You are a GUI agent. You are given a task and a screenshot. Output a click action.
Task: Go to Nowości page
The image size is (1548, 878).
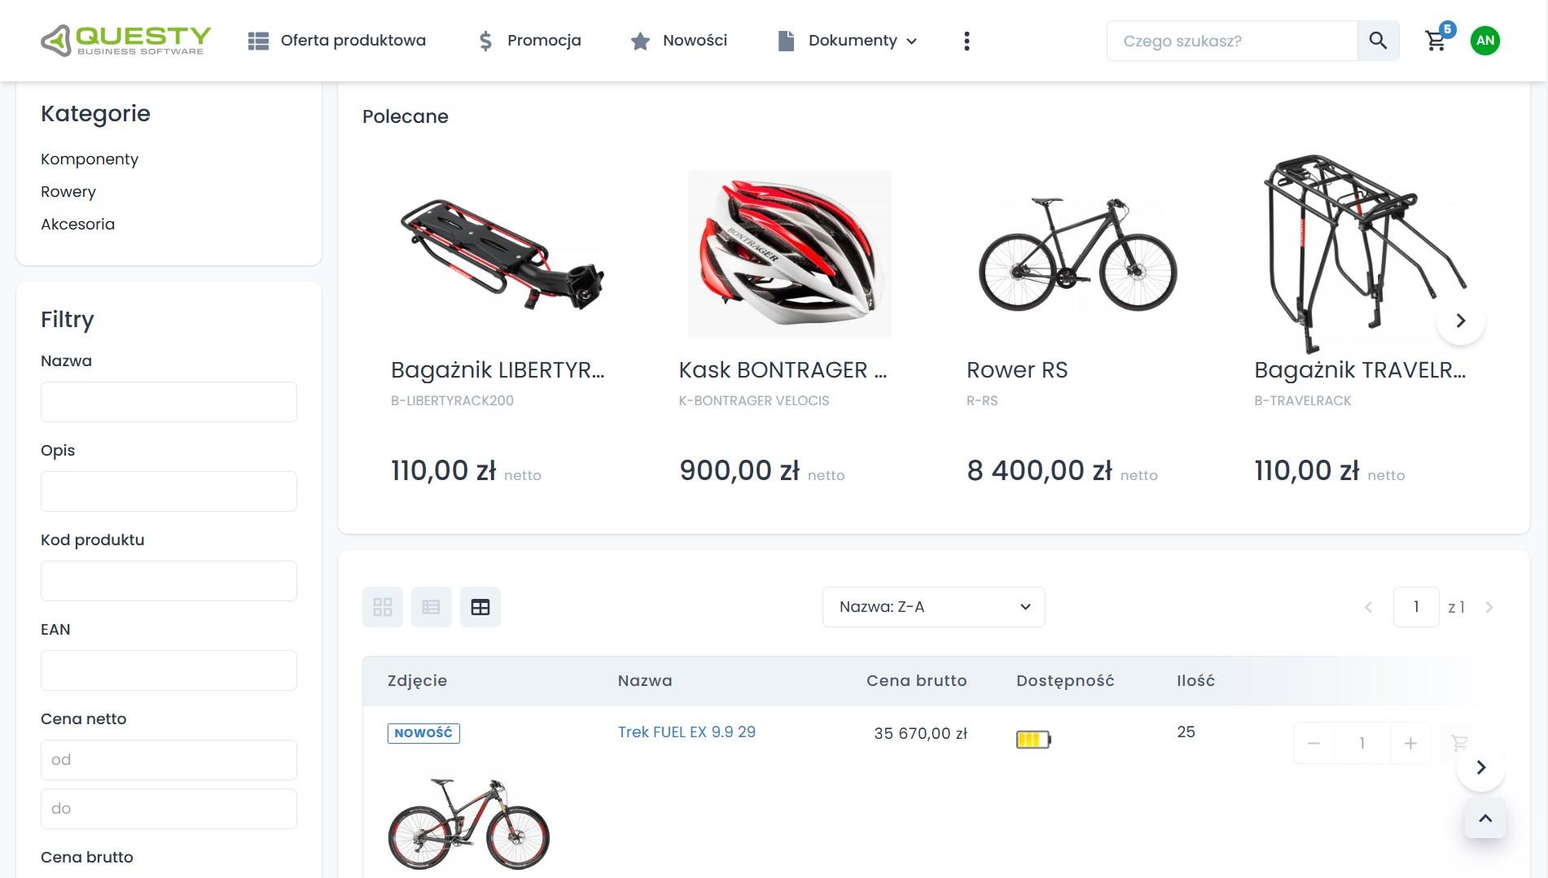679,41
